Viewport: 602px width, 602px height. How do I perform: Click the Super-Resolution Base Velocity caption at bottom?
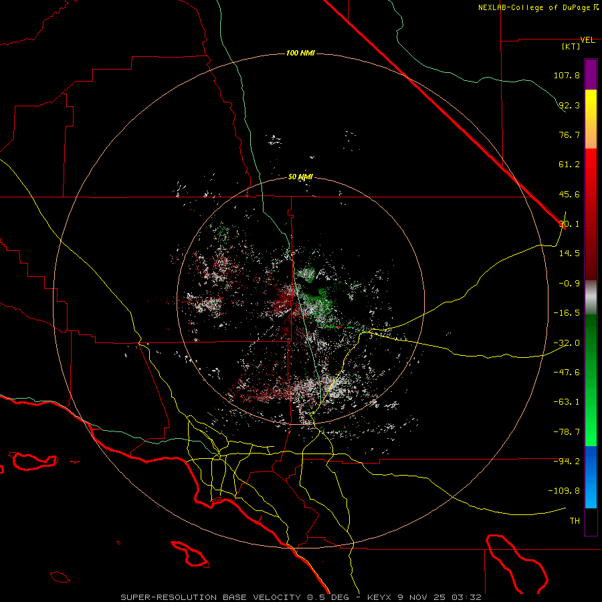pos(300,597)
